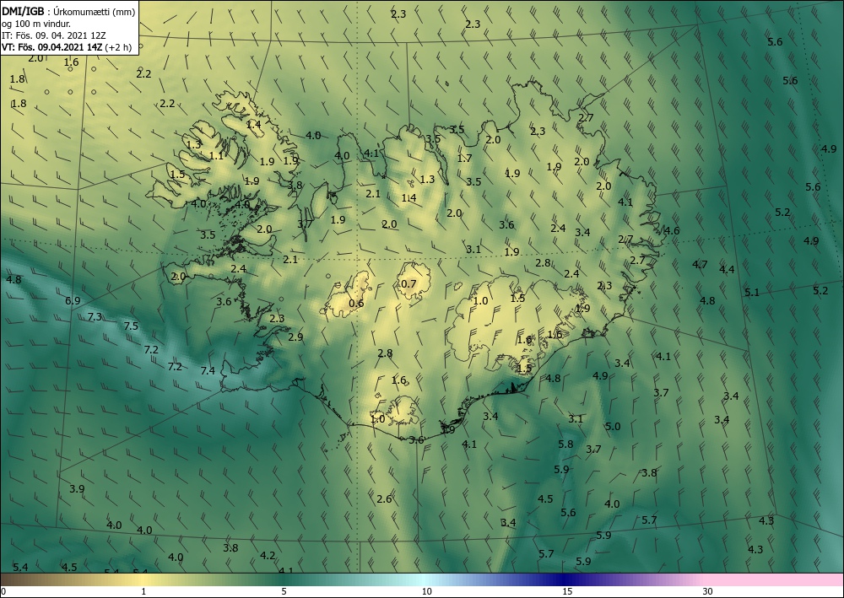Select the 'IT: Fös. 09. 04. 2021 12Z' line
The image size is (844, 598).
pyautogui.click(x=54, y=35)
